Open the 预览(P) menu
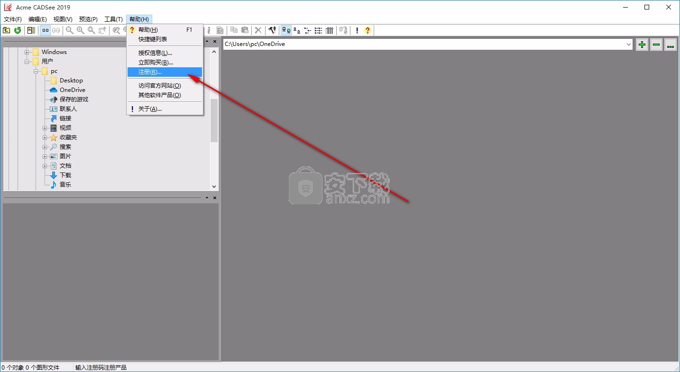680x372 pixels. pos(88,19)
